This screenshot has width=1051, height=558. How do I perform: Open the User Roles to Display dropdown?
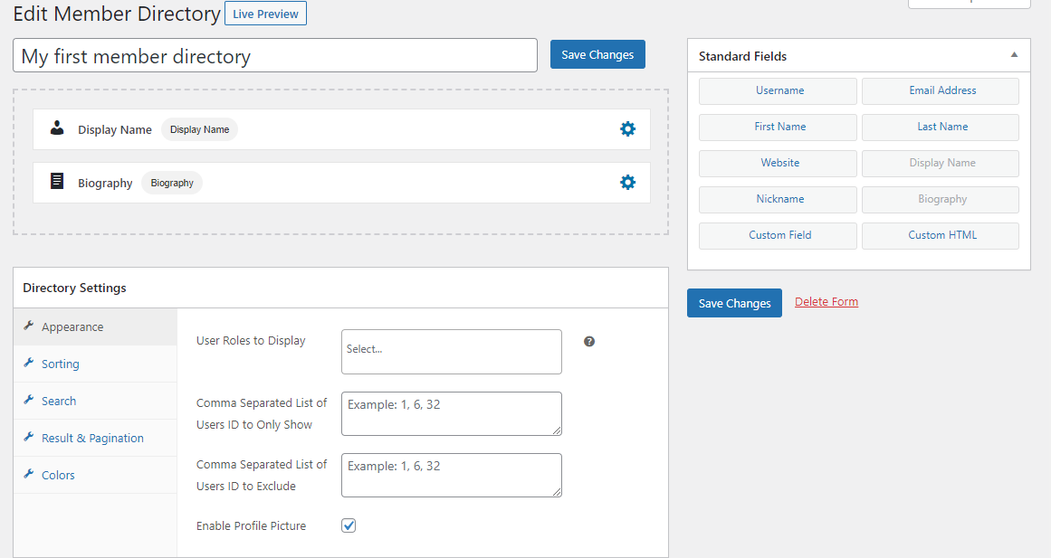[451, 352]
